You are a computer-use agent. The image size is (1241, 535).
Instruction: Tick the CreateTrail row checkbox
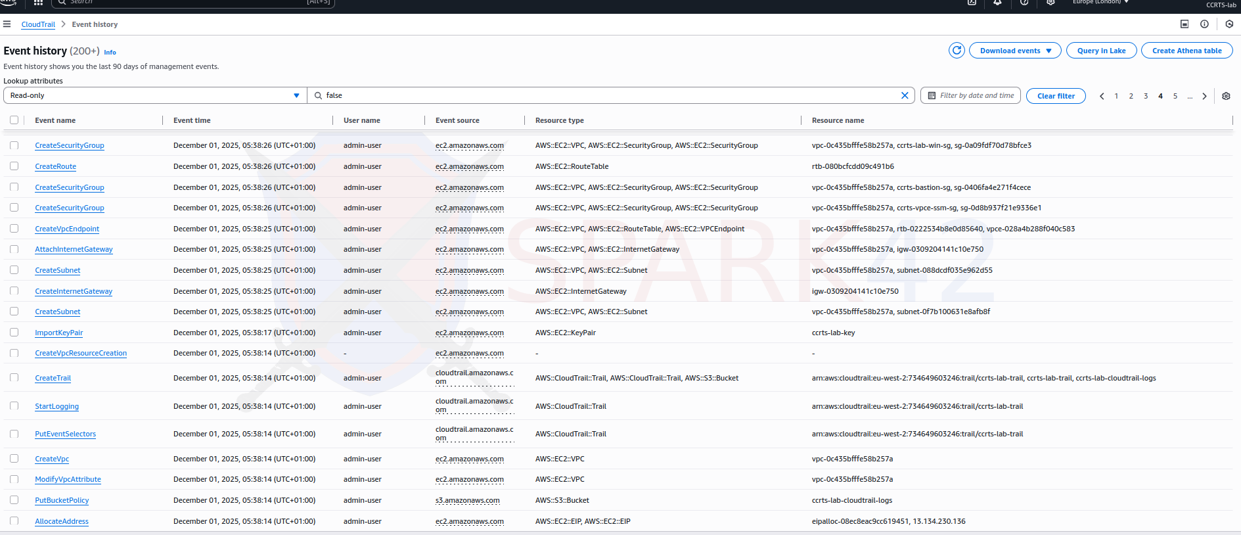[x=14, y=378]
